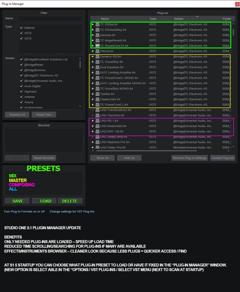Viewport: 240px width, 292px height.
Task: Click into the Name filter field
Action: tap(50, 18)
